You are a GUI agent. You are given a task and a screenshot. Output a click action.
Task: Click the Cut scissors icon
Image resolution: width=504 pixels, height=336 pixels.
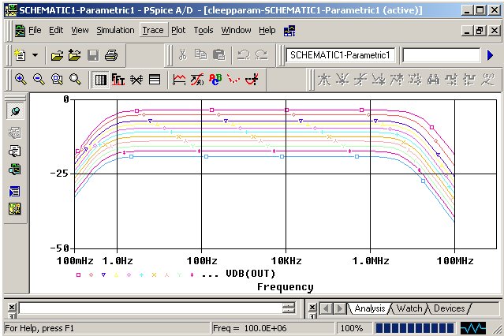click(x=182, y=54)
